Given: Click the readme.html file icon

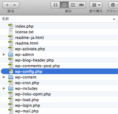Looking at the screenshot, I should (x=11, y=43).
